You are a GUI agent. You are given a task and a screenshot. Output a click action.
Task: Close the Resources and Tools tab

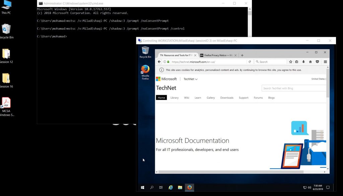pyautogui.click(x=195, y=55)
